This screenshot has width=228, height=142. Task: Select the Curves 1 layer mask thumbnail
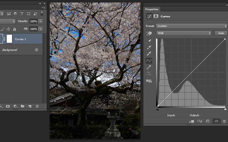(x=9, y=39)
